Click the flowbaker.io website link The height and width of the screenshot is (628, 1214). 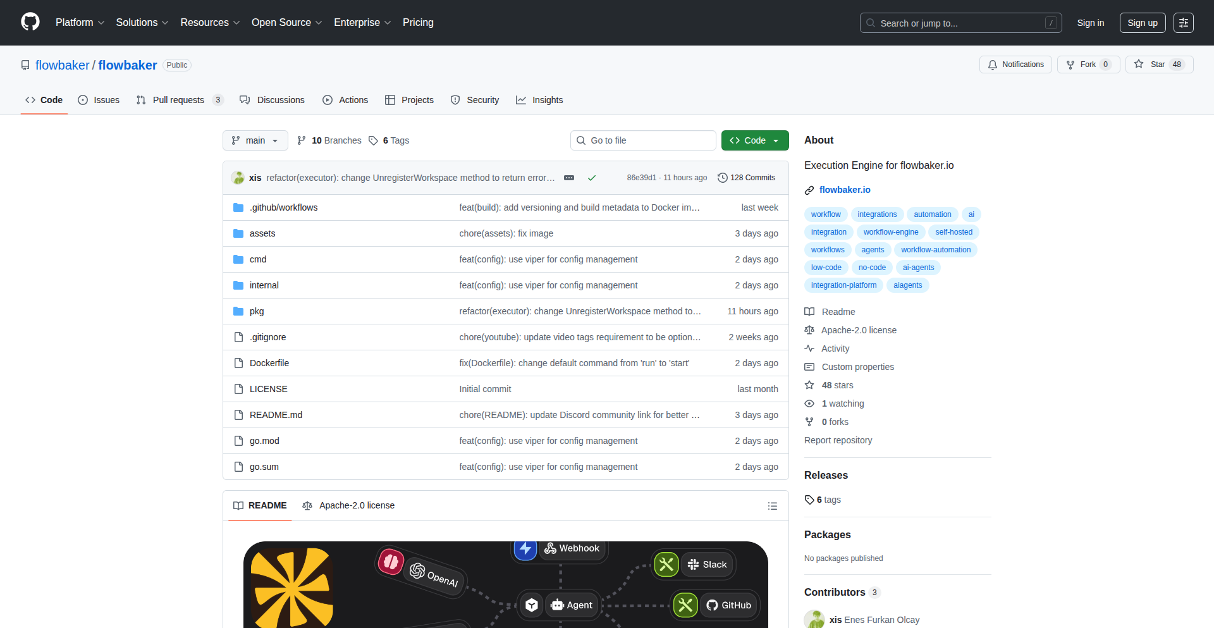coord(845,190)
